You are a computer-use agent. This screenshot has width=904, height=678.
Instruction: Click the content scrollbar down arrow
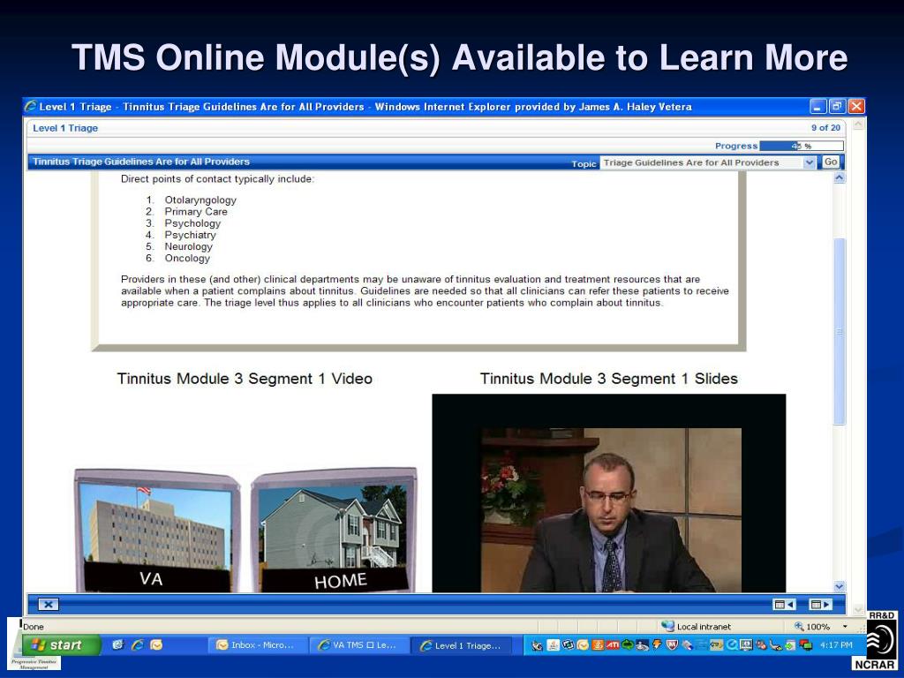839,586
